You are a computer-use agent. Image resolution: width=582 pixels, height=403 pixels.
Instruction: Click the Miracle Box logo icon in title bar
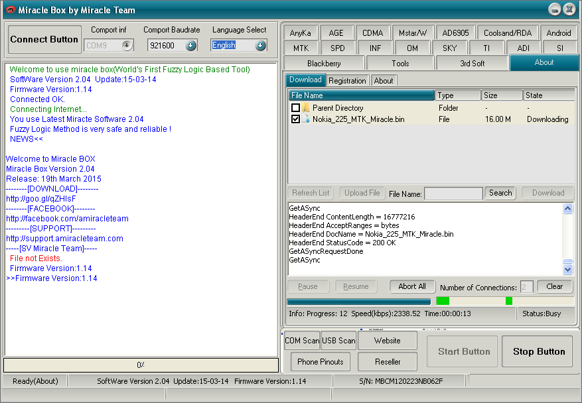(x=11, y=10)
